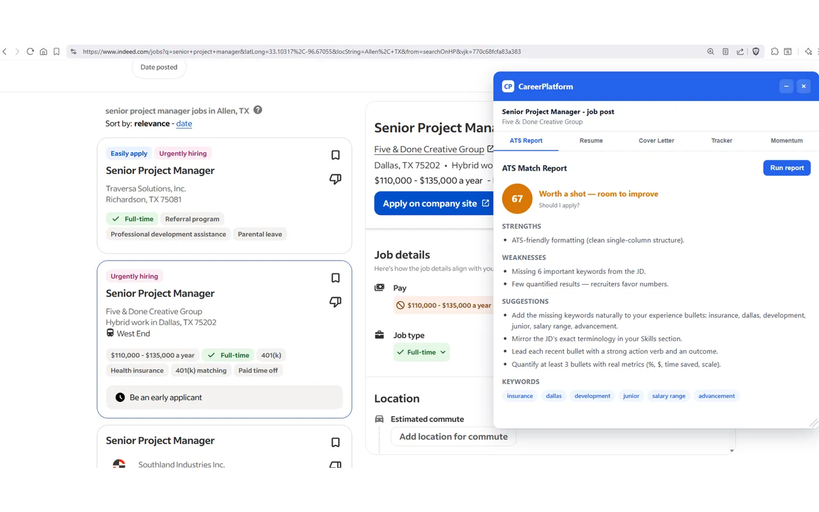Viewport: 819px width, 512px height.
Task: Open the Cover Letter tab
Action: point(656,140)
